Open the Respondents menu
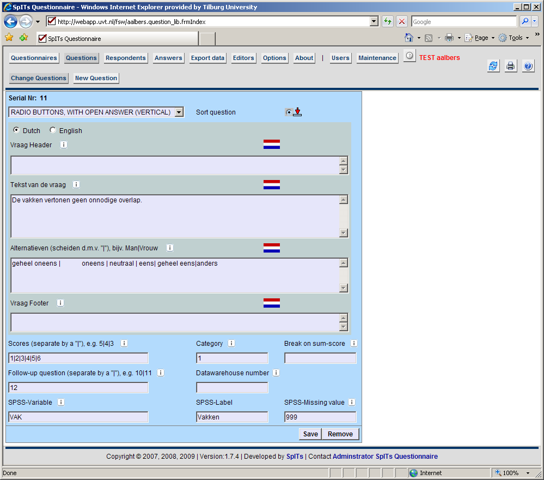This screenshot has width=544, height=480. 126,58
